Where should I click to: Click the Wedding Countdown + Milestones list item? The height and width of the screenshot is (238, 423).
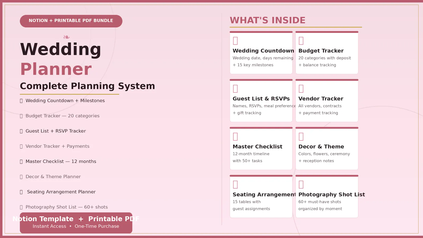[x=65, y=101]
